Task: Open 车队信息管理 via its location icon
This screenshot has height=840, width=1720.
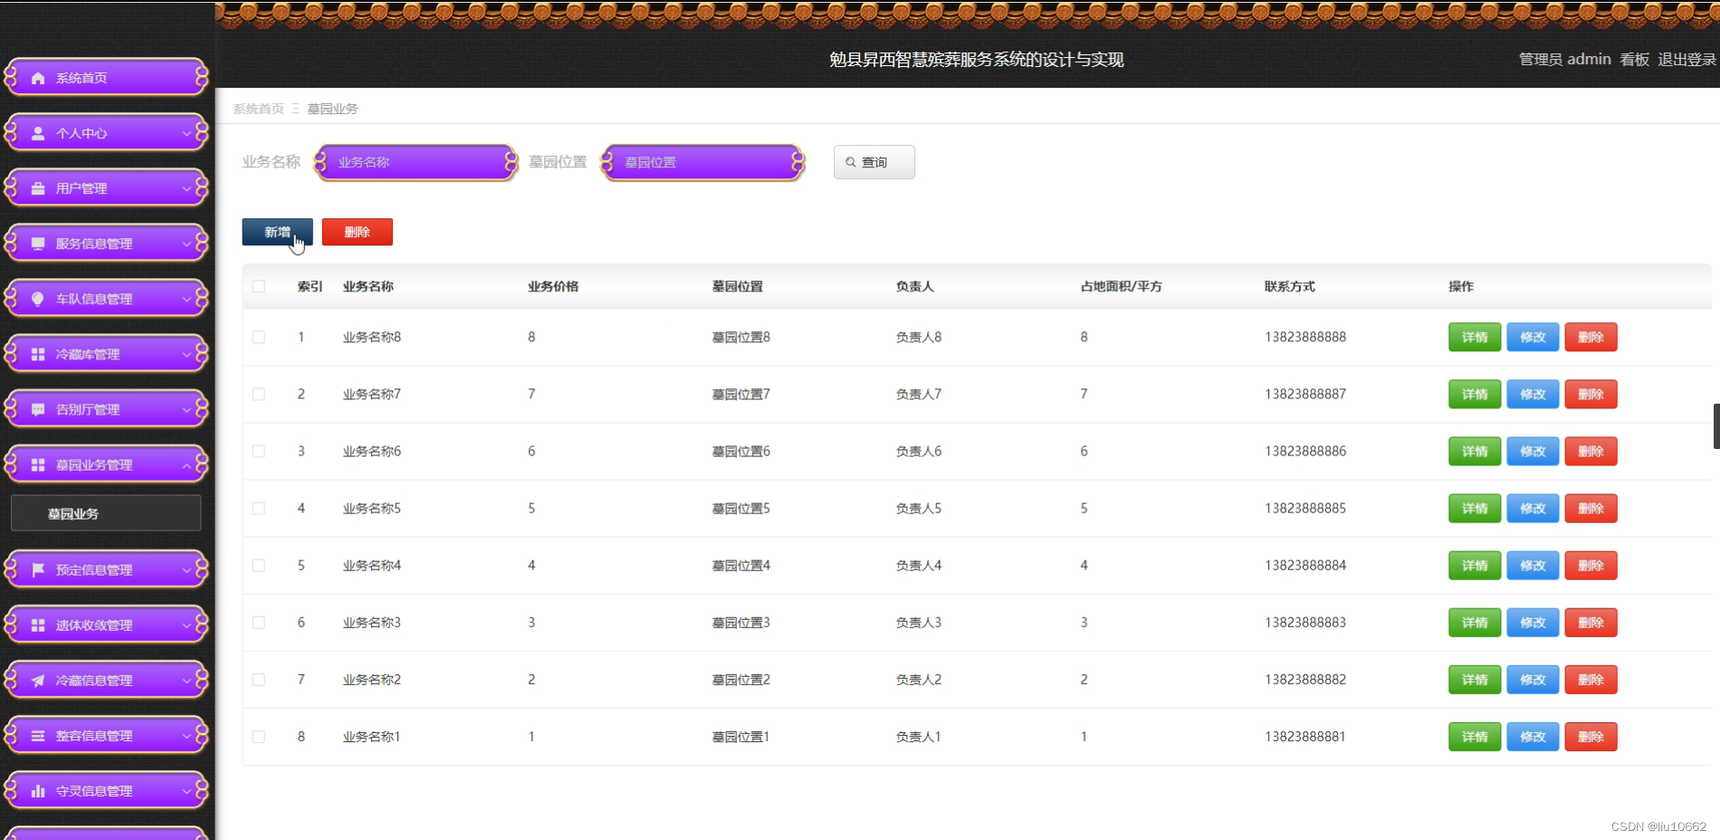Action: tap(37, 299)
